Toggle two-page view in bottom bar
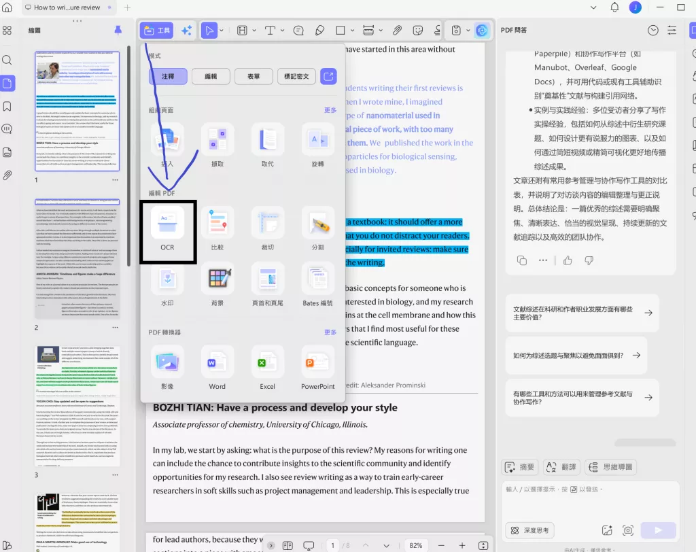Viewport: 696px width, 552px height. click(x=288, y=545)
